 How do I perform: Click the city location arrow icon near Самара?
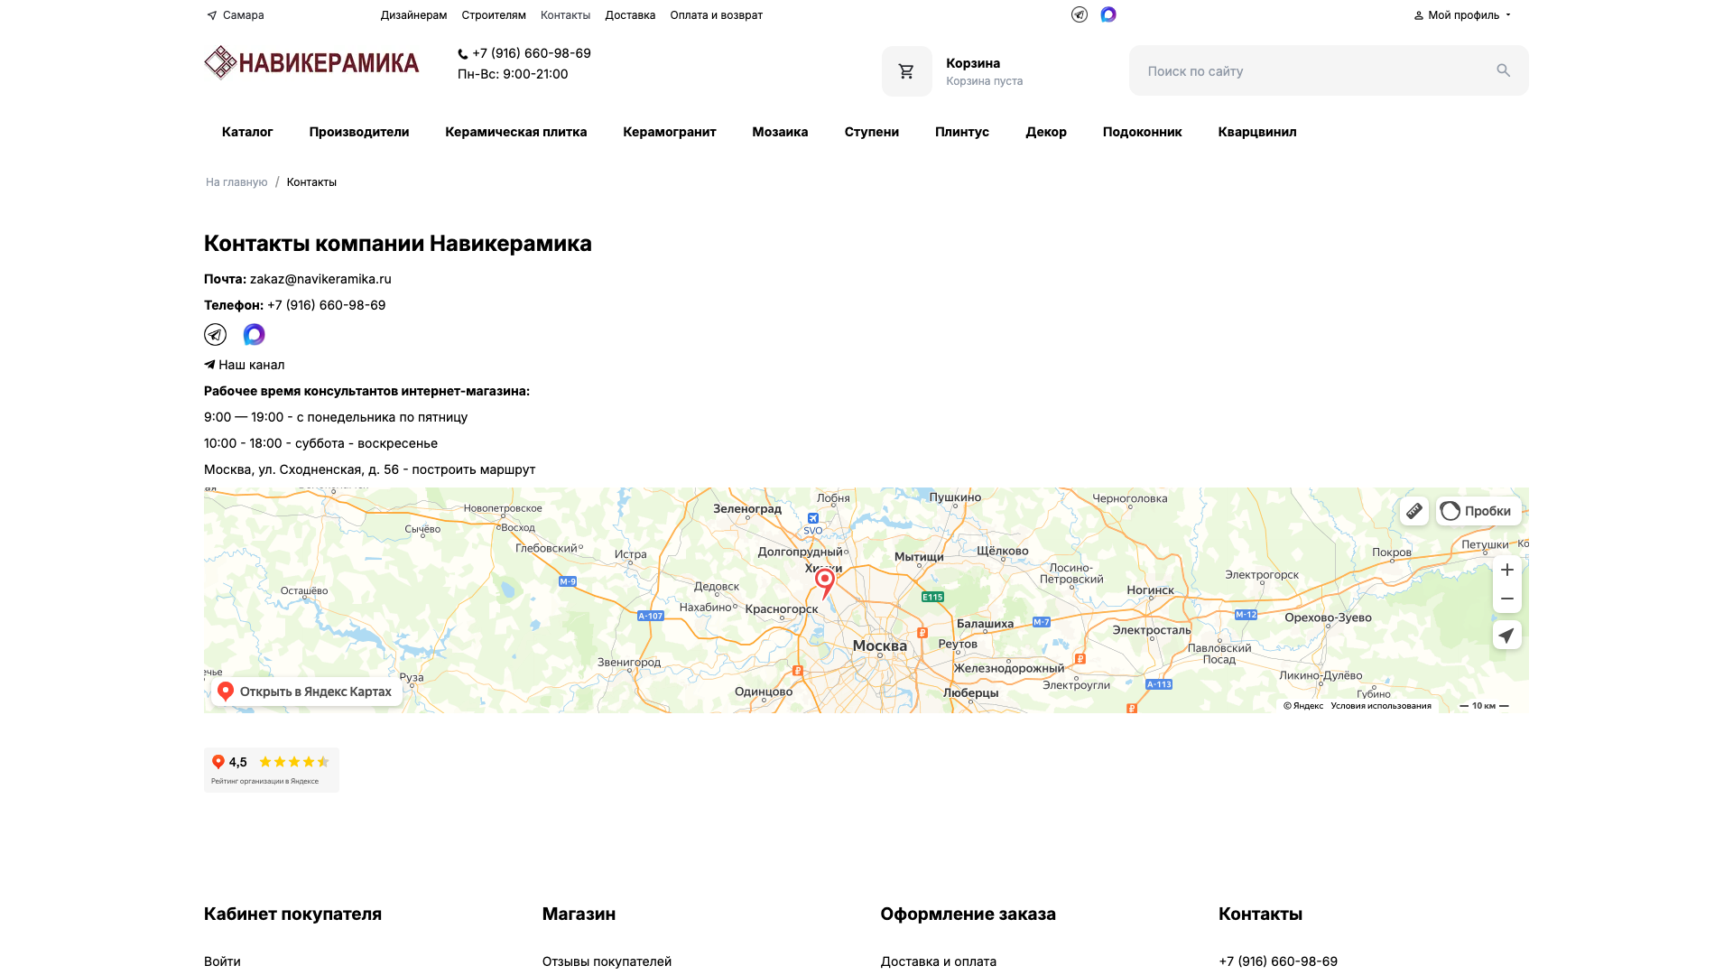211,15
